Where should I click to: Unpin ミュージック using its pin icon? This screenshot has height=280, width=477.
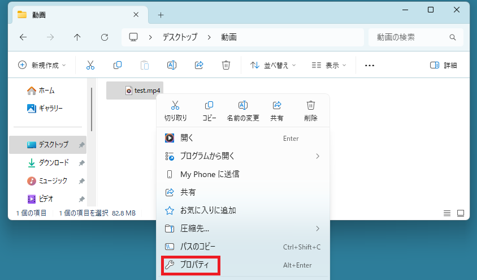(x=81, y=181)
